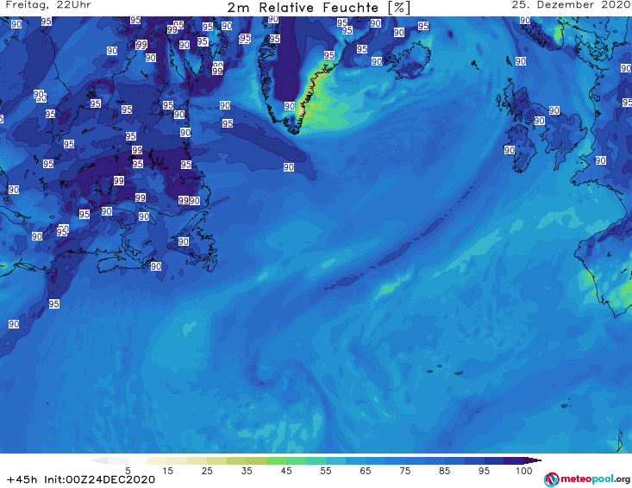Screen dimensions: 632x488
Task: Click the '90' contour label at Greenland's southern tip
Action: click(290, 106)
